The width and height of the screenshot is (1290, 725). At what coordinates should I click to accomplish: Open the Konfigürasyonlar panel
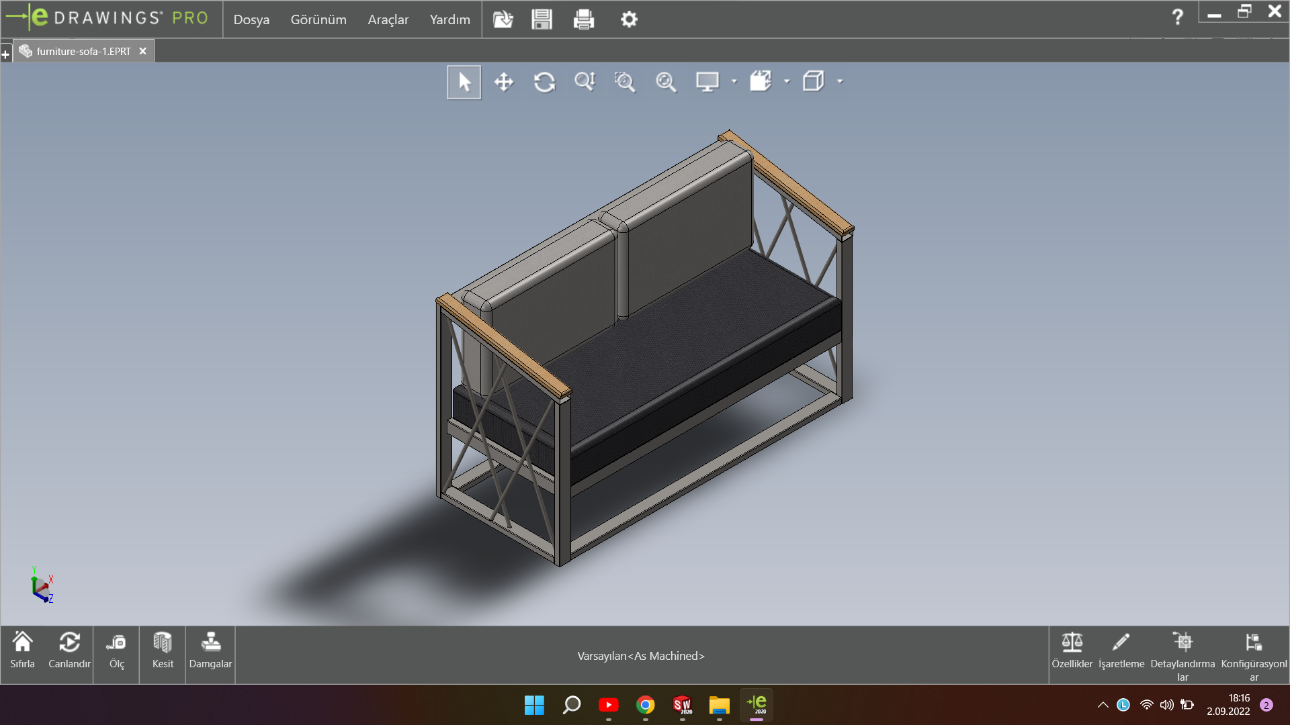tap(1253, 655)
